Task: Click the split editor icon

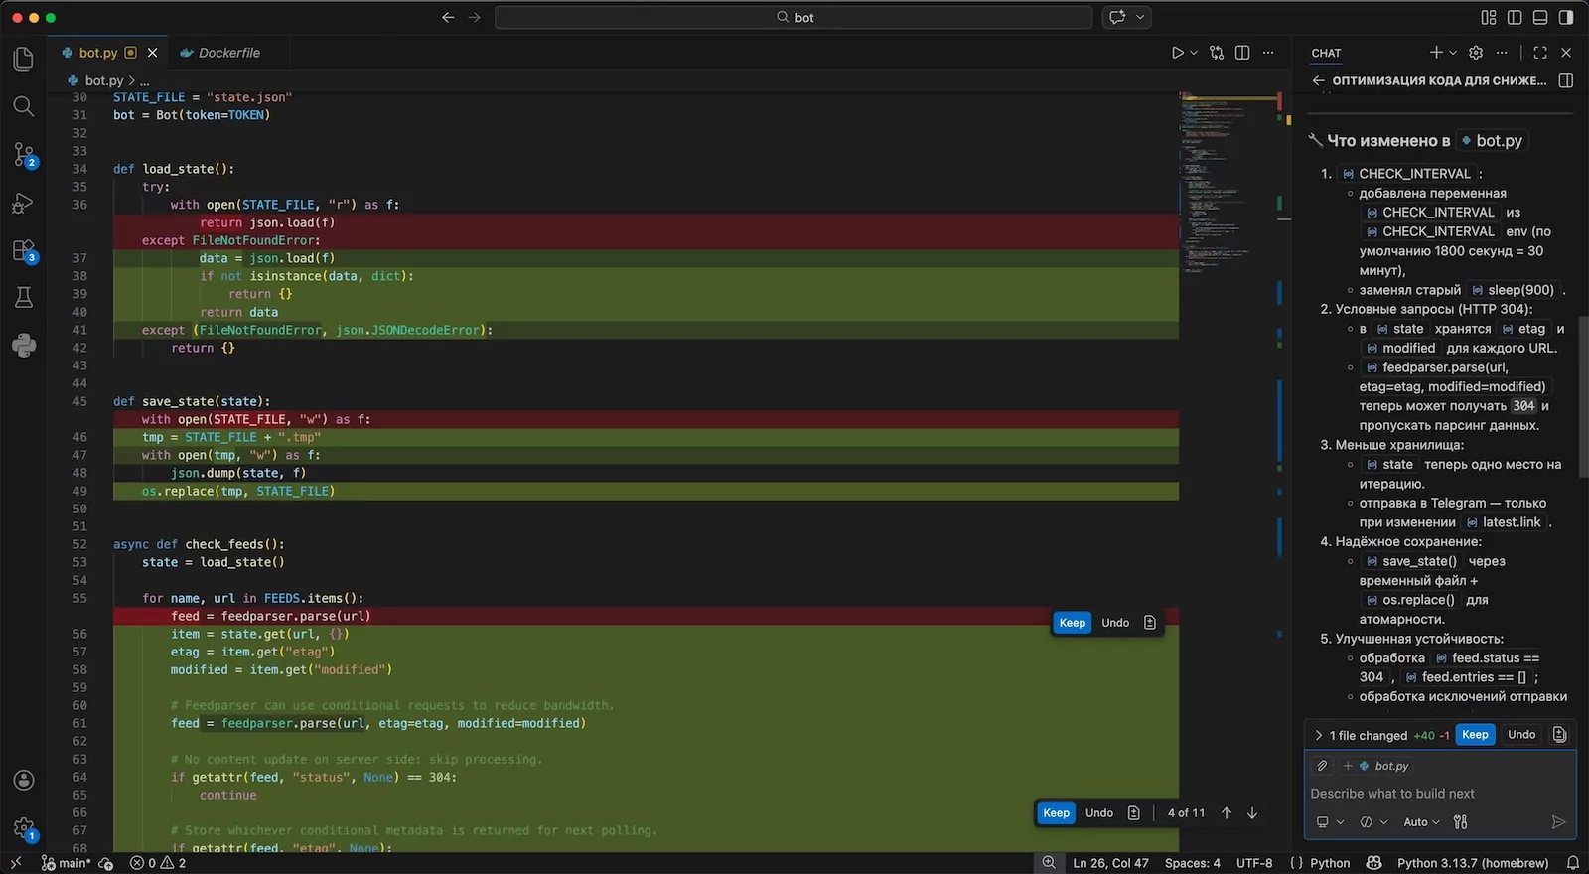Action: coord(1242,53)
